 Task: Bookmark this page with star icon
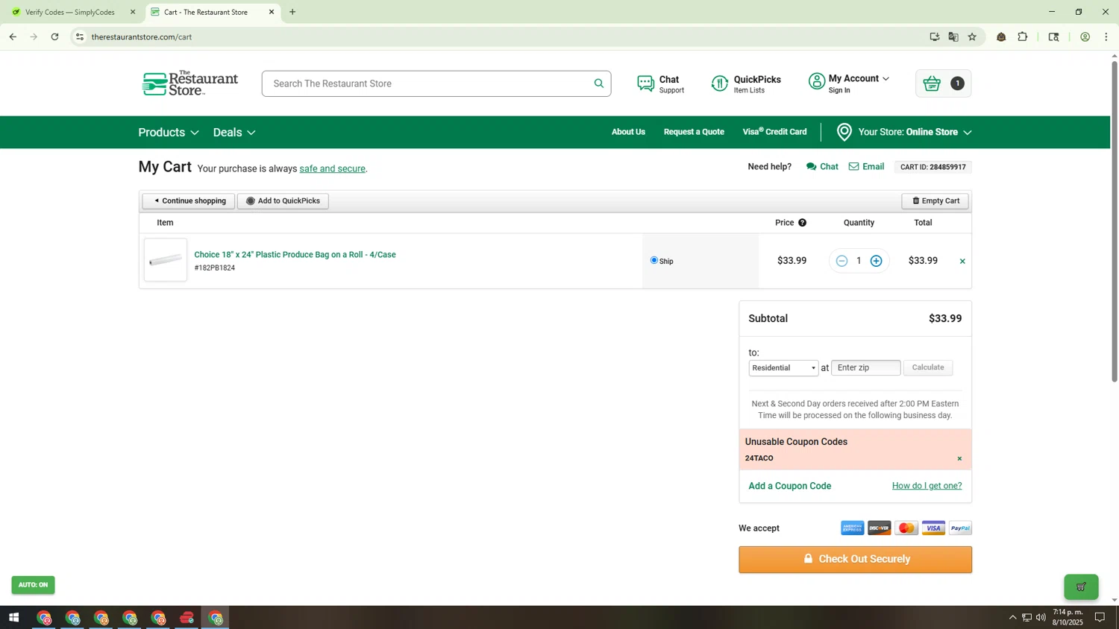972,37
